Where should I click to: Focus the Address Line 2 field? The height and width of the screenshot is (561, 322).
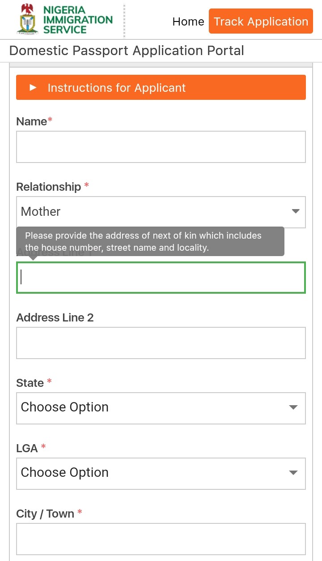pyautogui.click(x=161, y=343)
